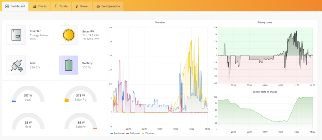Click the Load gauge showing 317 W
Screen dimensions: 322x140
[x=28, y=94]
